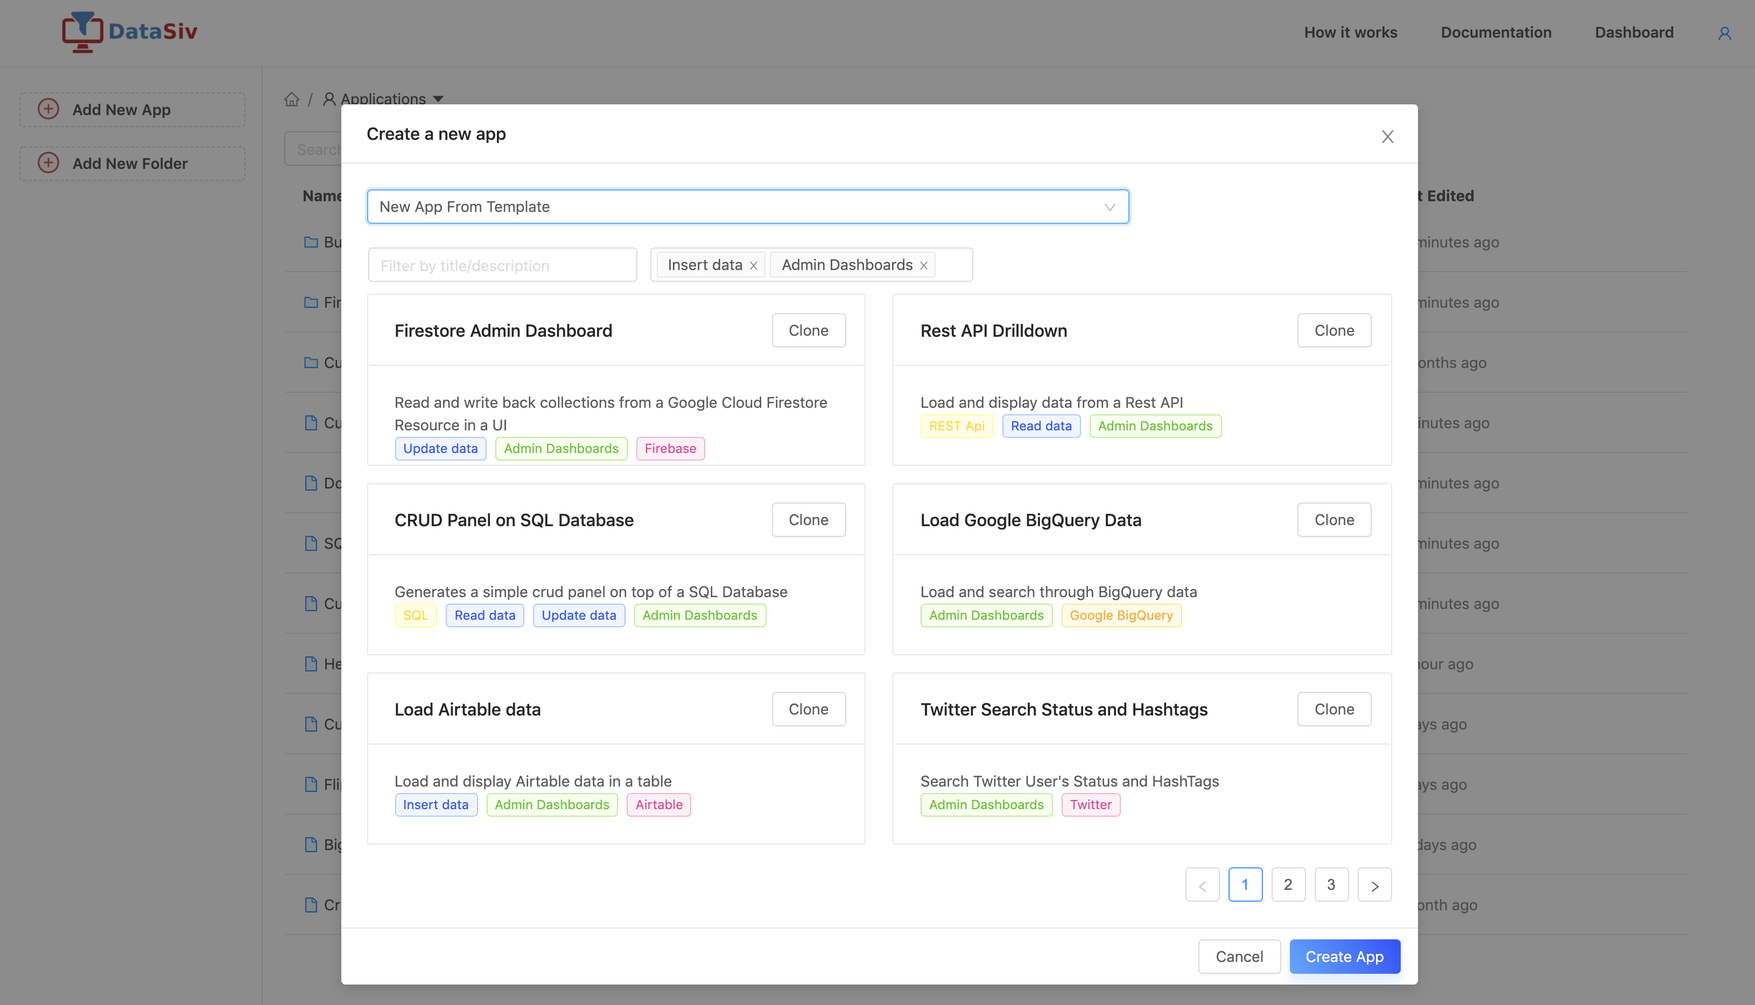Go to next templates page arrow
This screenshot has width=1755, height=1005.
1374,885
